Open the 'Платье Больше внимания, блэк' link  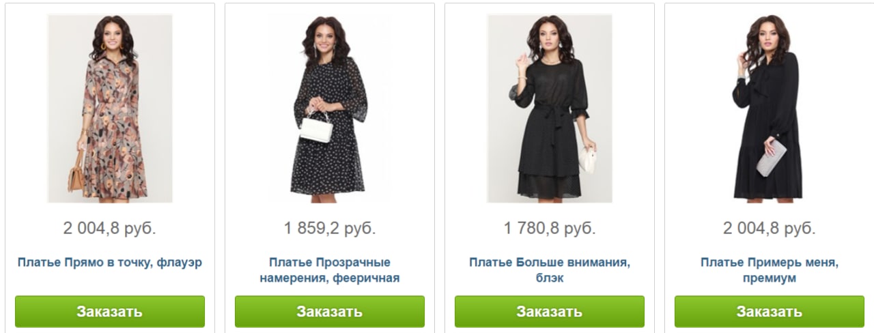(x=550, y=270)
